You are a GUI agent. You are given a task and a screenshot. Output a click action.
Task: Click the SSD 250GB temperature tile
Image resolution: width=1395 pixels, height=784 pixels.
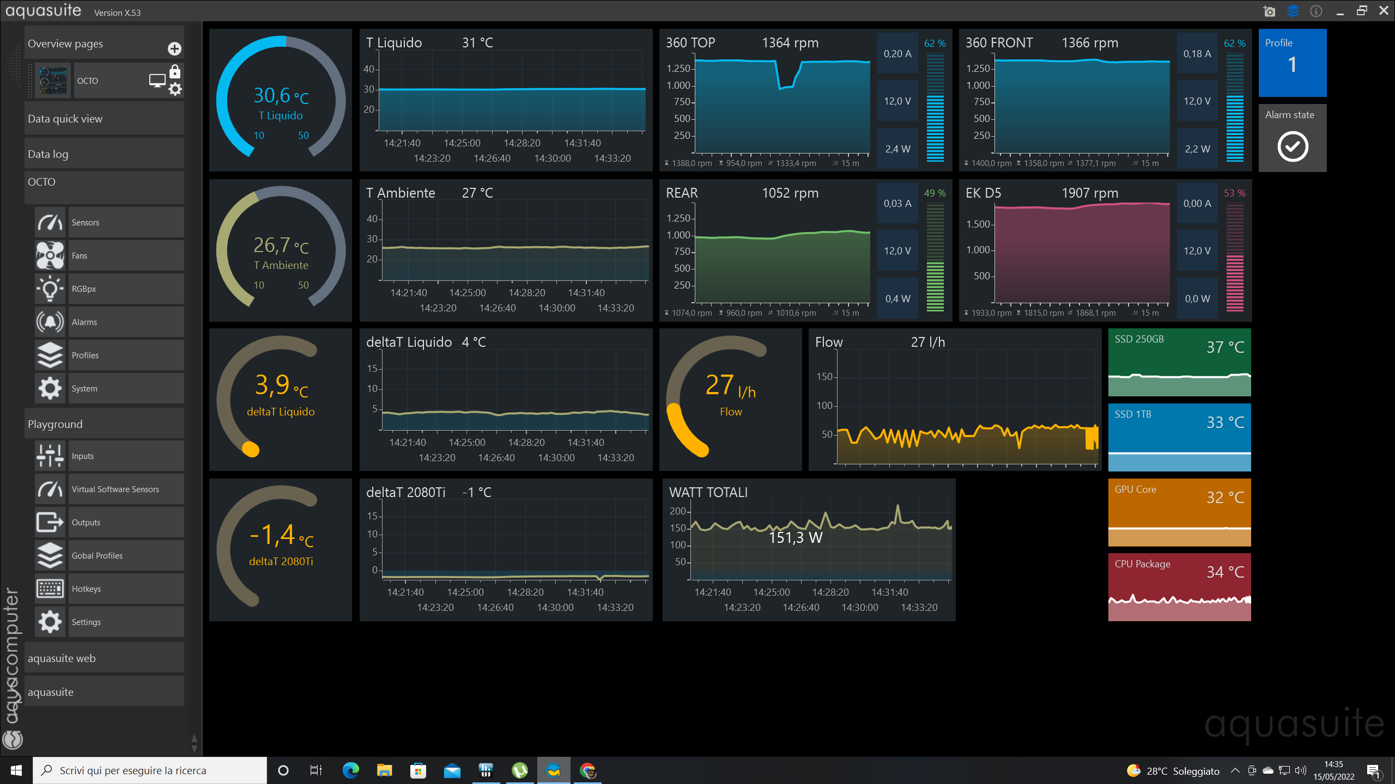tap(1179, 362)
